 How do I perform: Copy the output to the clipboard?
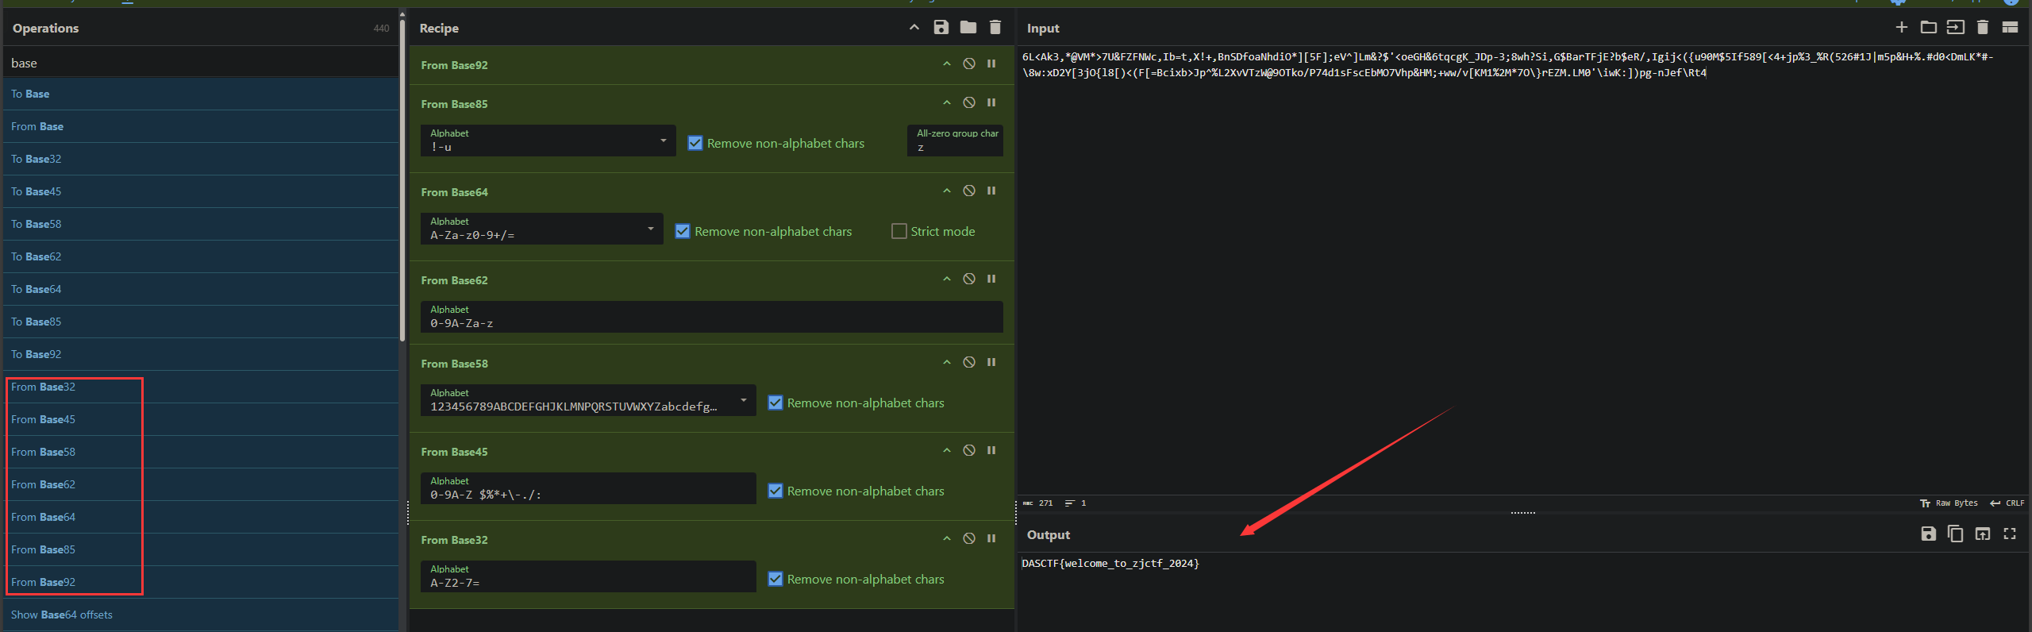click(1955, 534)
